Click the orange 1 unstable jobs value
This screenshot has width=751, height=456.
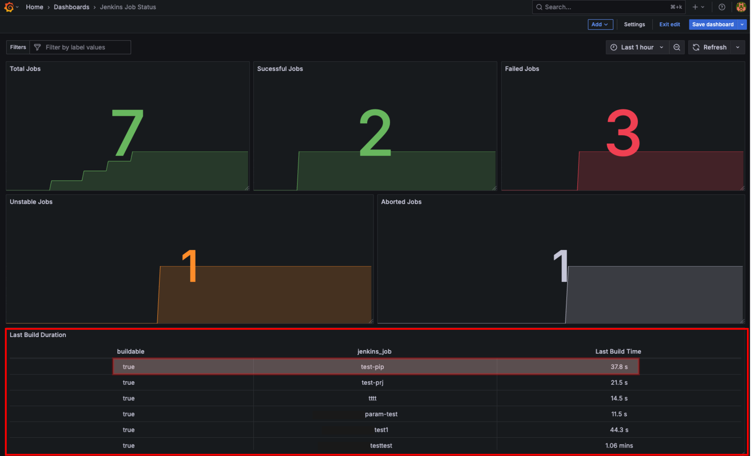190,266
